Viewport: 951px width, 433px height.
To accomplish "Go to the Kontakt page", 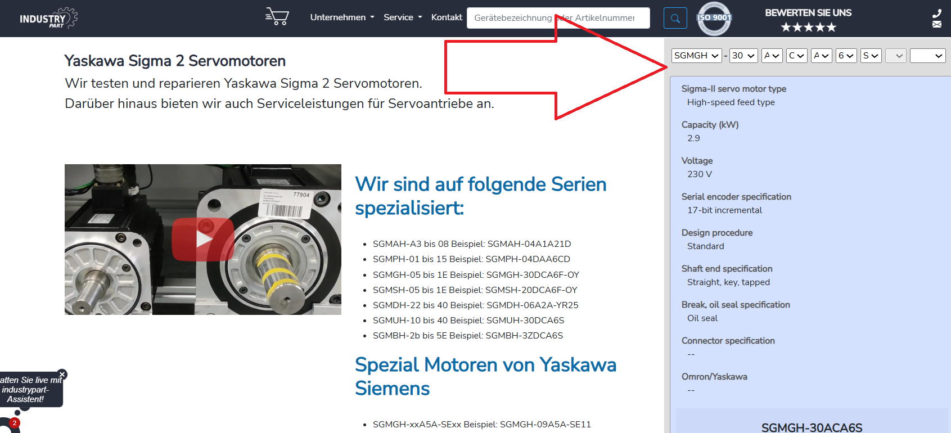I will [x=447, y=17].
